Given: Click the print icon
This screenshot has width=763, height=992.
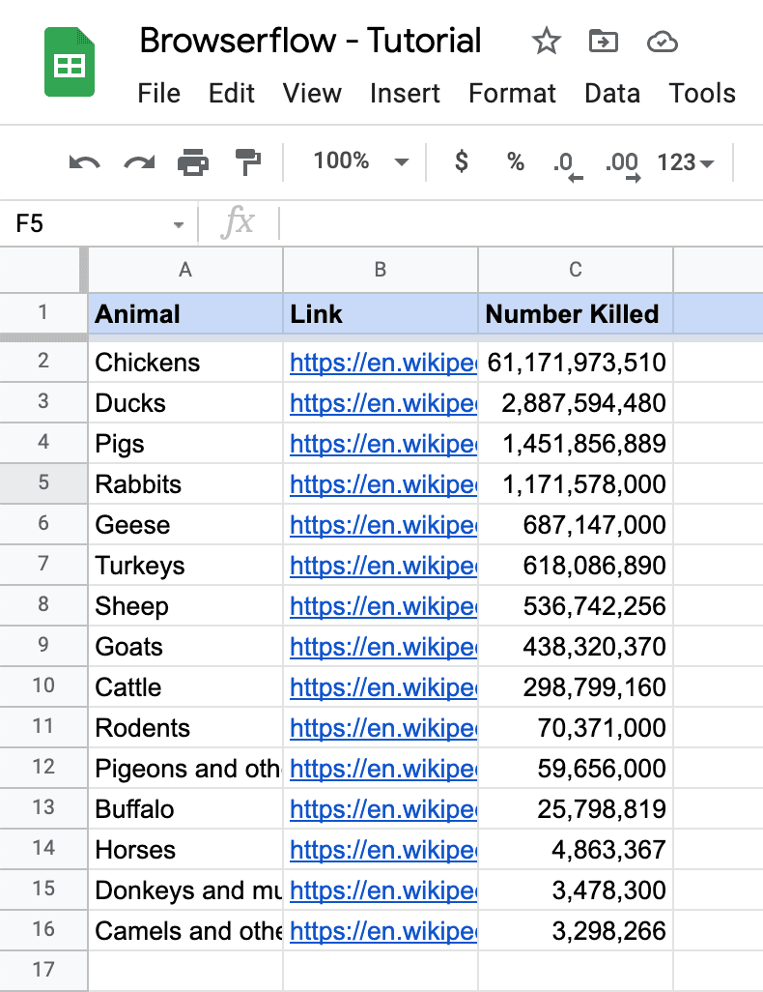Looking at the screenshot, I should pos(193,162).
